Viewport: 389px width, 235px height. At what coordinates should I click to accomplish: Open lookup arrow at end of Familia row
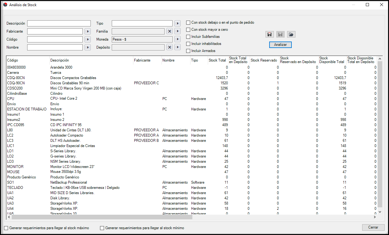pos(177,31)
